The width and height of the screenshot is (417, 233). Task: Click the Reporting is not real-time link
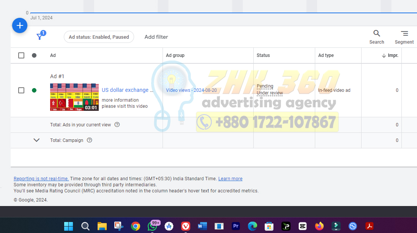[x=41, y=179]
